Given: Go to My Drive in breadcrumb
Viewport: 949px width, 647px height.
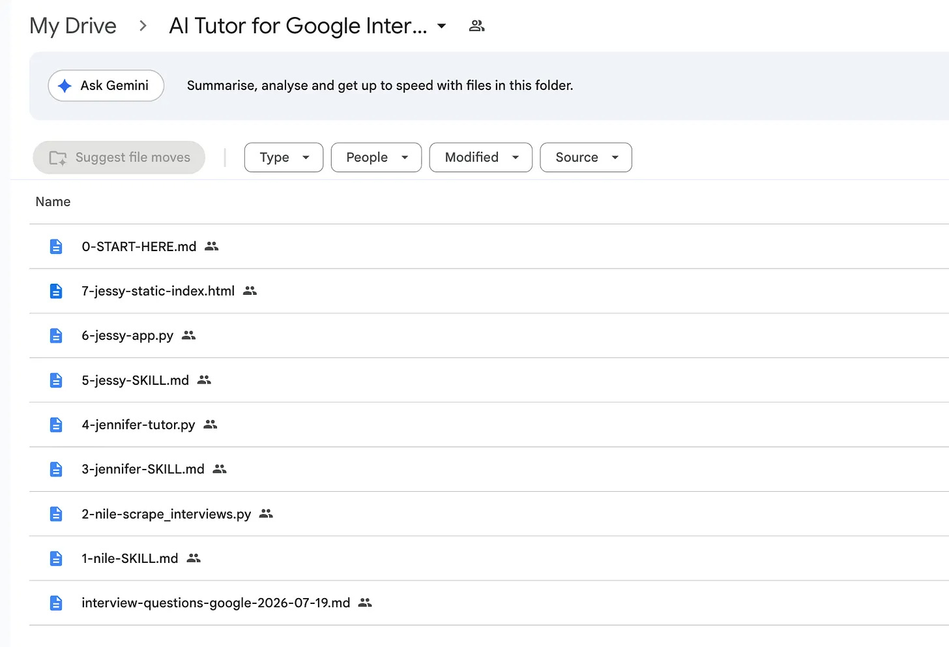Looking at the screenshot, I should point(73,26).
